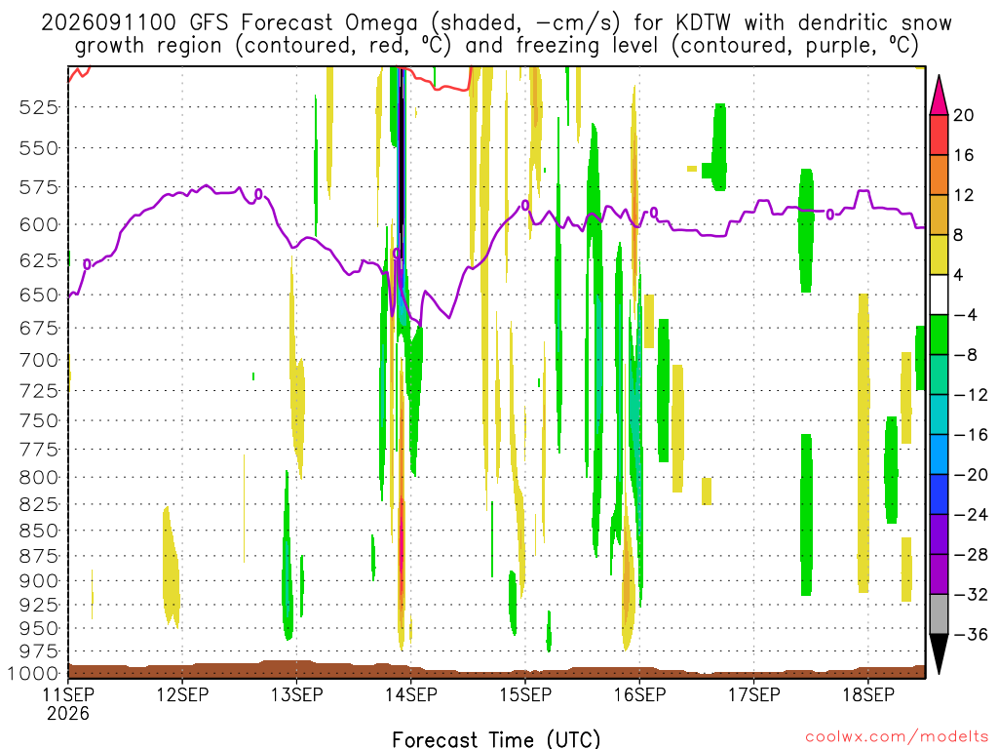
Task: Click the 16SEP time axis label
Action: point(639,694)
